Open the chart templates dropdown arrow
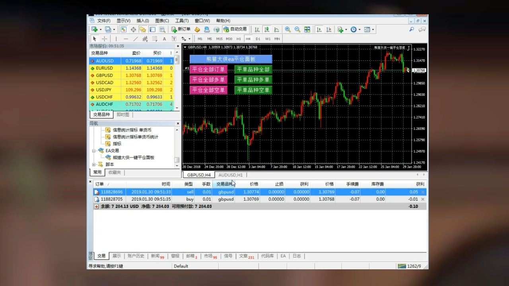Viewport: 509px width, 286px height. tap(373, 29)
